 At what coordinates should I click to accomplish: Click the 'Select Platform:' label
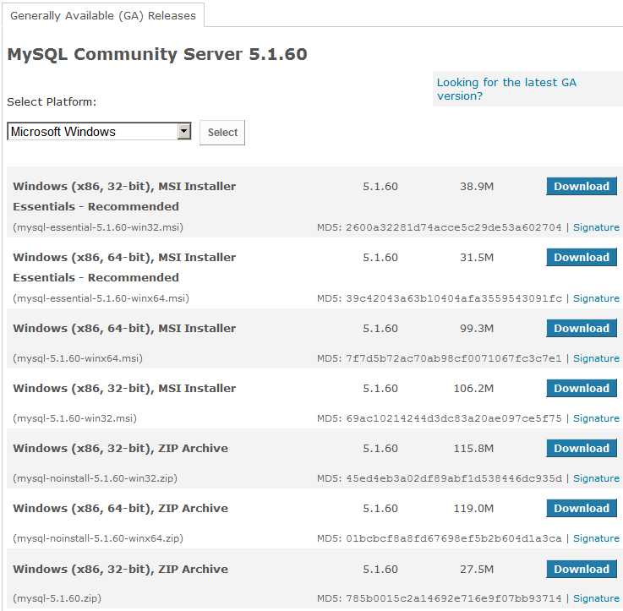click(x=52, y=102)
